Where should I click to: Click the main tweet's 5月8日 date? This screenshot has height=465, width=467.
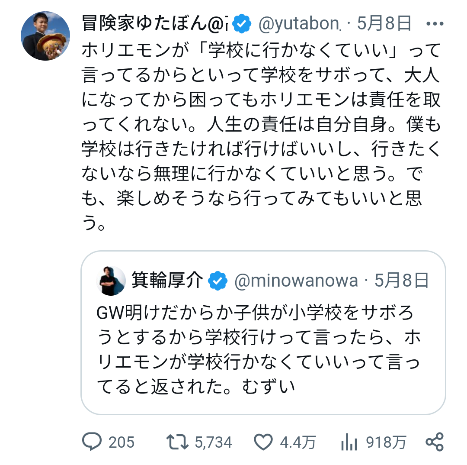click(384, 24)
